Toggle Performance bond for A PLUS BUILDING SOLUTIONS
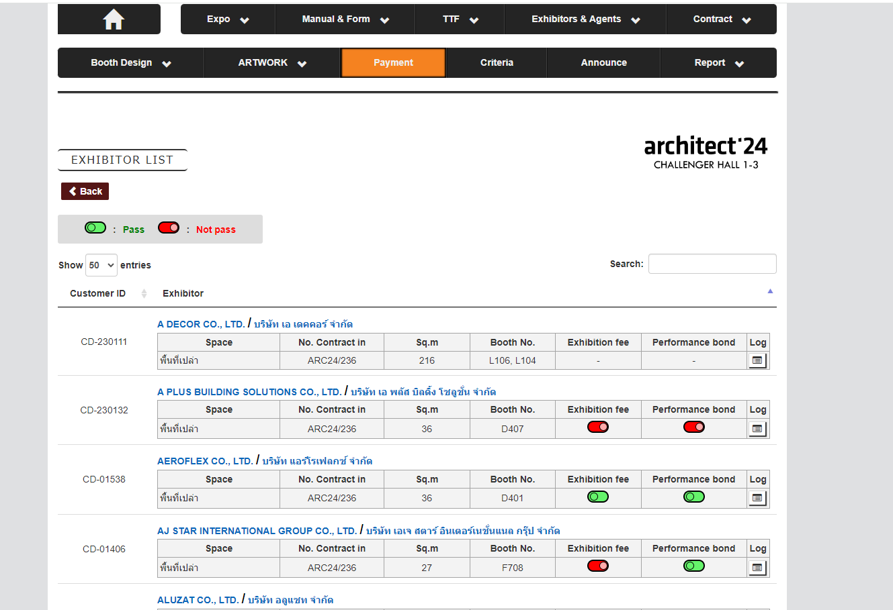 694,427
